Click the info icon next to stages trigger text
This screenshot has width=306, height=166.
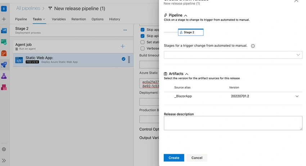tap(253, 46)
